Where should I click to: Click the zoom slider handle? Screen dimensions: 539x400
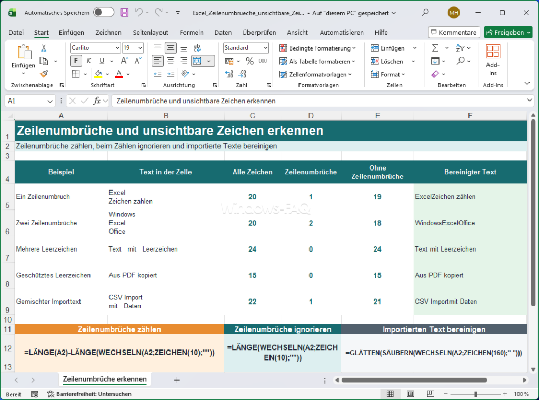(x=475, y=394)
